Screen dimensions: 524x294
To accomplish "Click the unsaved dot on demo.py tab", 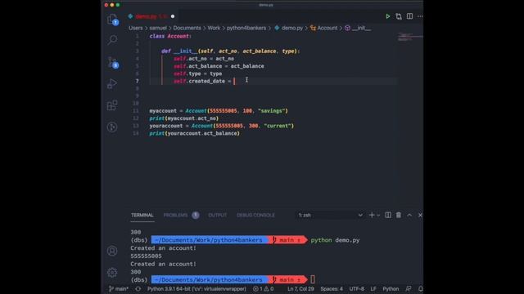I will 173,16.
